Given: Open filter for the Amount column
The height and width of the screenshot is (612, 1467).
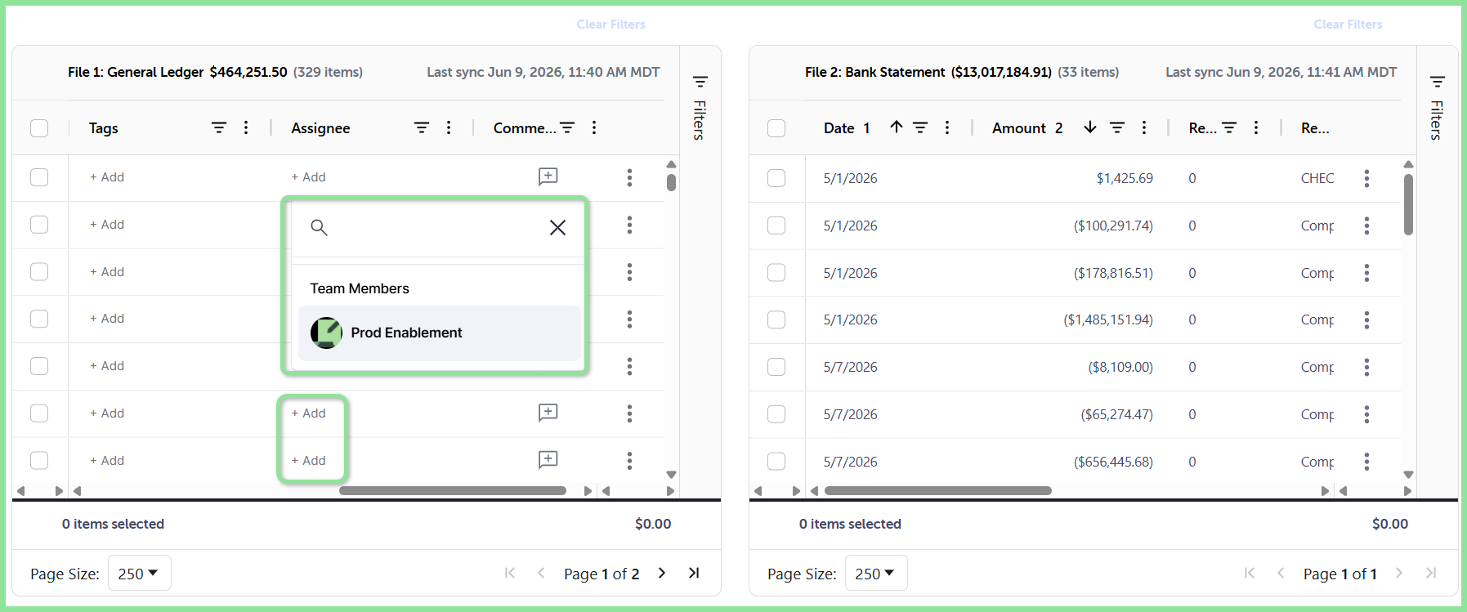Looking at the screenshot, I should (1117, 127).
